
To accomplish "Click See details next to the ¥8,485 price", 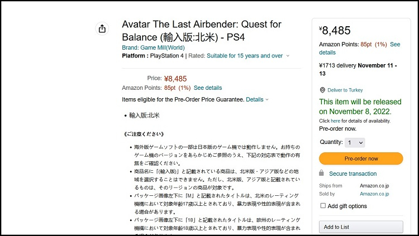I will click(x=207, y=88).
